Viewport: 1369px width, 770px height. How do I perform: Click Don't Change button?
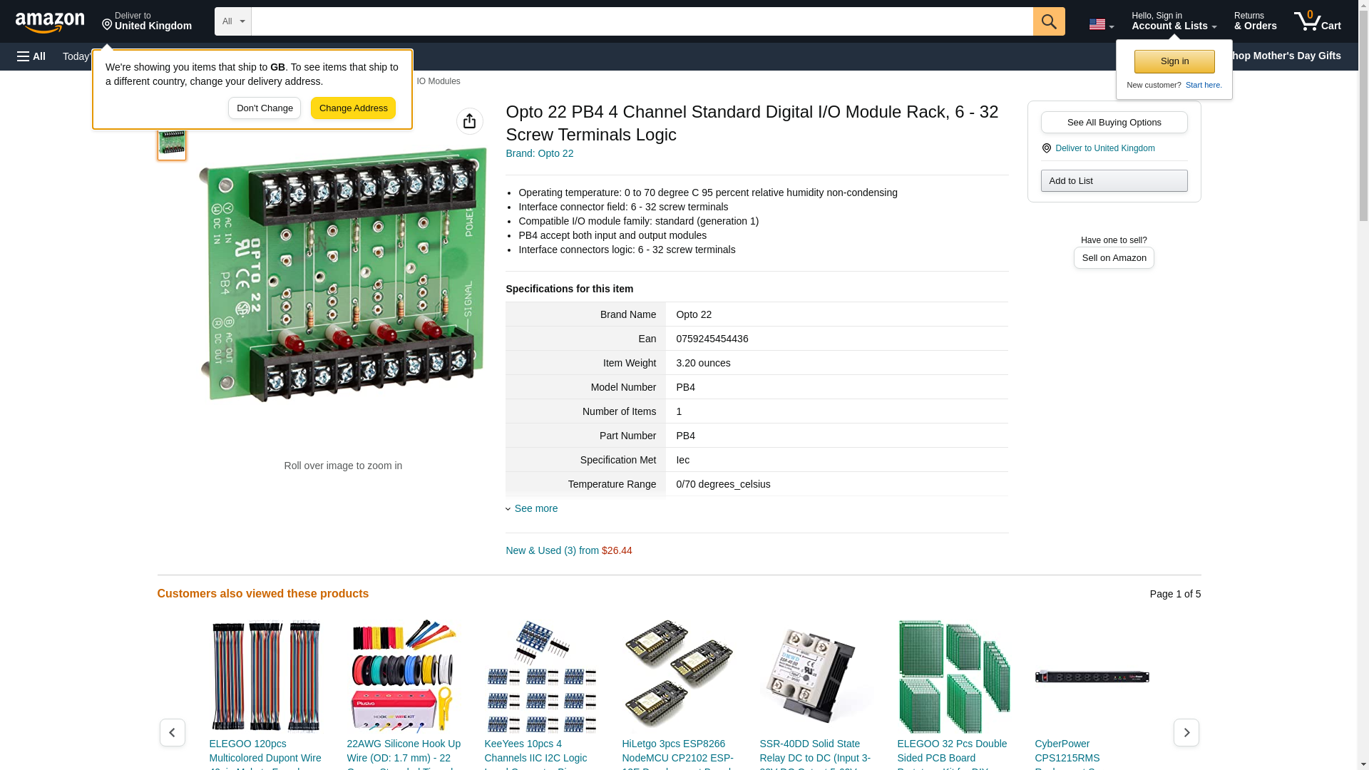tap(264, 108)
